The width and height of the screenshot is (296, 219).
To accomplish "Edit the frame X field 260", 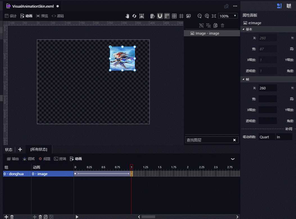I will coord(268,88).
